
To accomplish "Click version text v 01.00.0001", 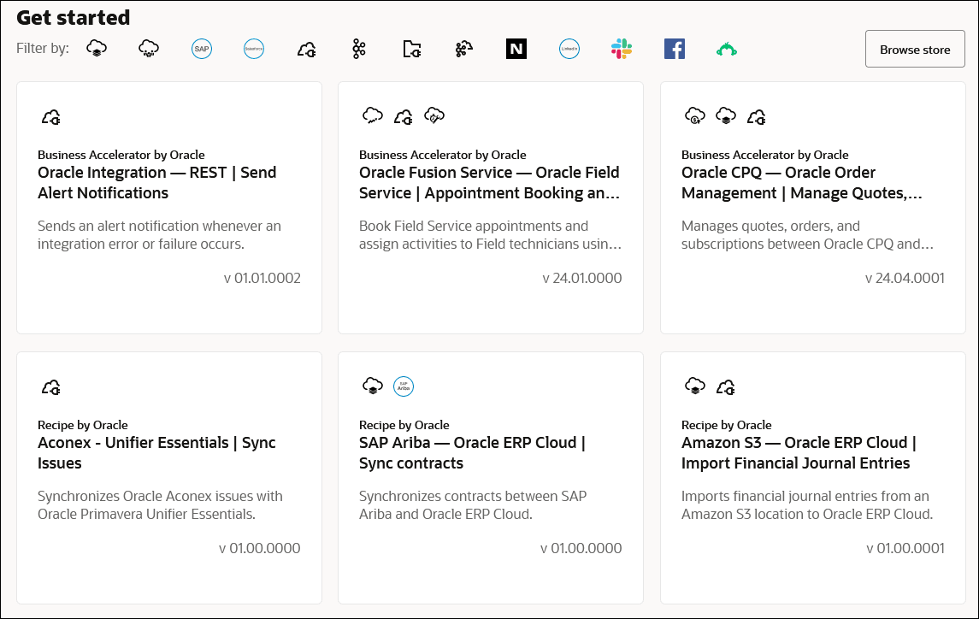I will point(905,548).
